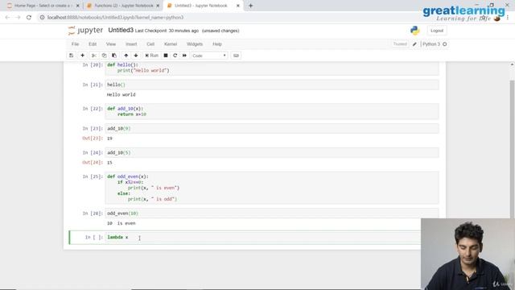Screen dimensions: 515x290
Task: View site information icon in address bar
Action: [x=42, y=18]
